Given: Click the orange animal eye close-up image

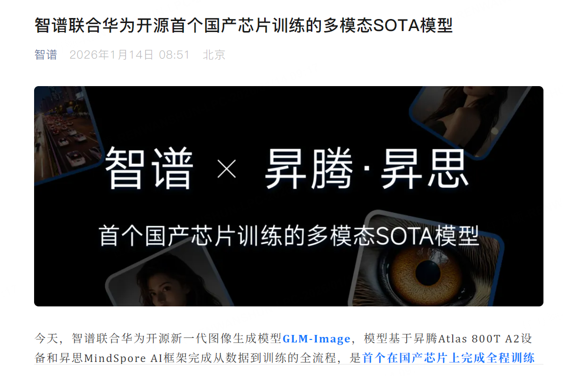Looking at the screenshot, I should pos(427,265).
